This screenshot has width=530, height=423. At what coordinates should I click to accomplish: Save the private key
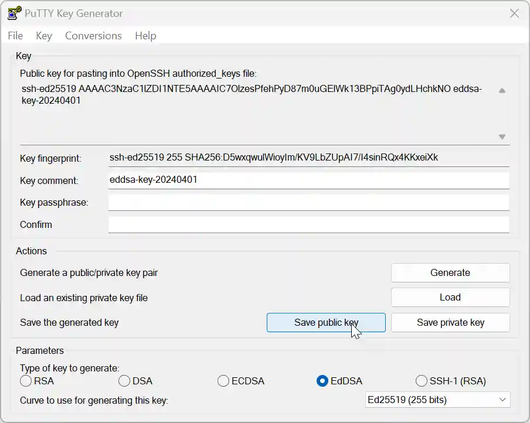point(450,322)
